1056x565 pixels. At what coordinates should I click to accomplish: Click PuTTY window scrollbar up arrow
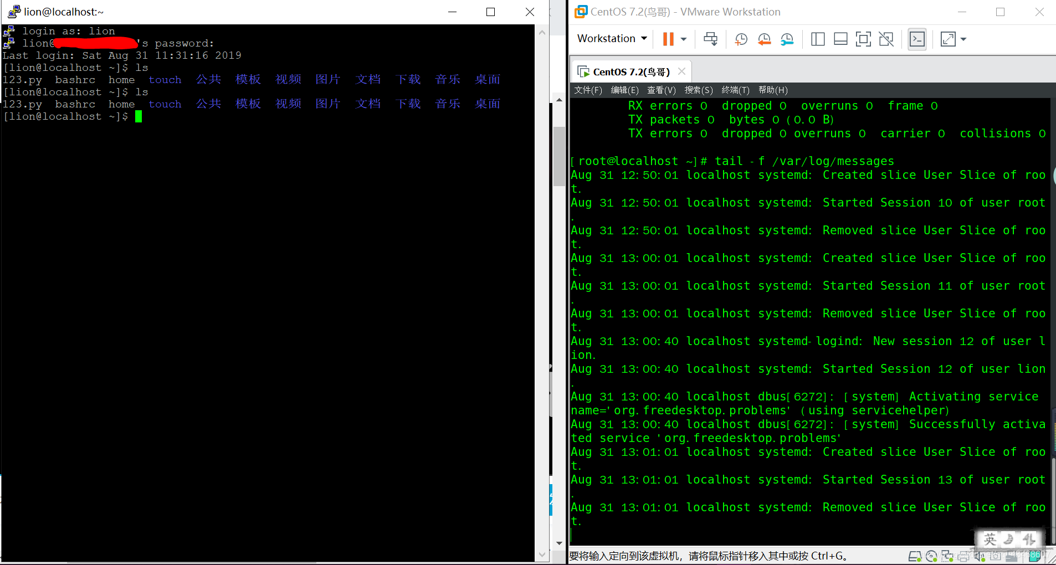coord(542,33)
